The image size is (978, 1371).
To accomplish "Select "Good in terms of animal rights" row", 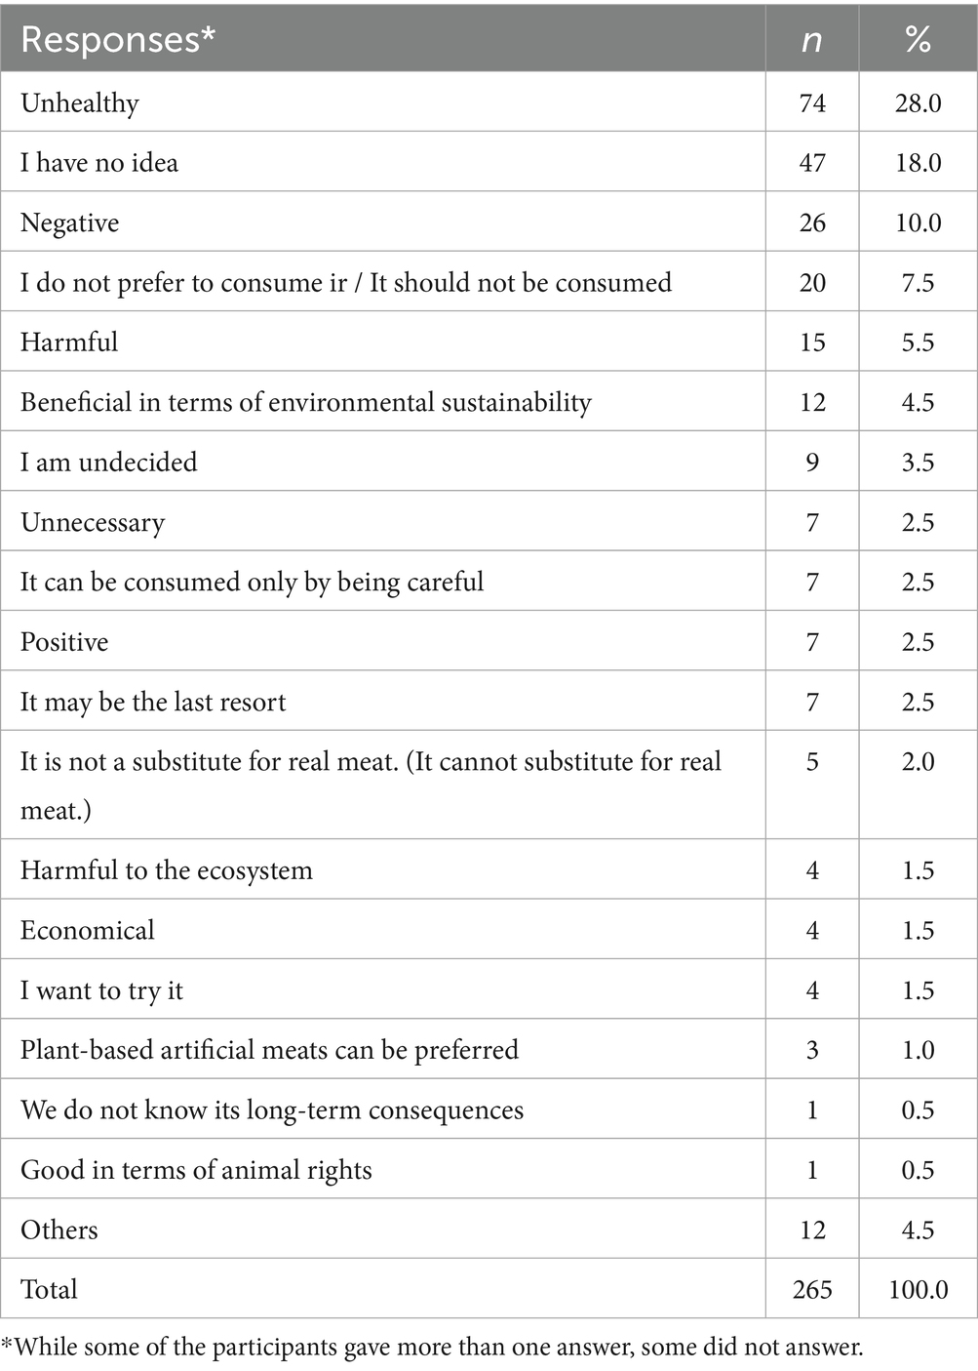I will click(196, 1170).
